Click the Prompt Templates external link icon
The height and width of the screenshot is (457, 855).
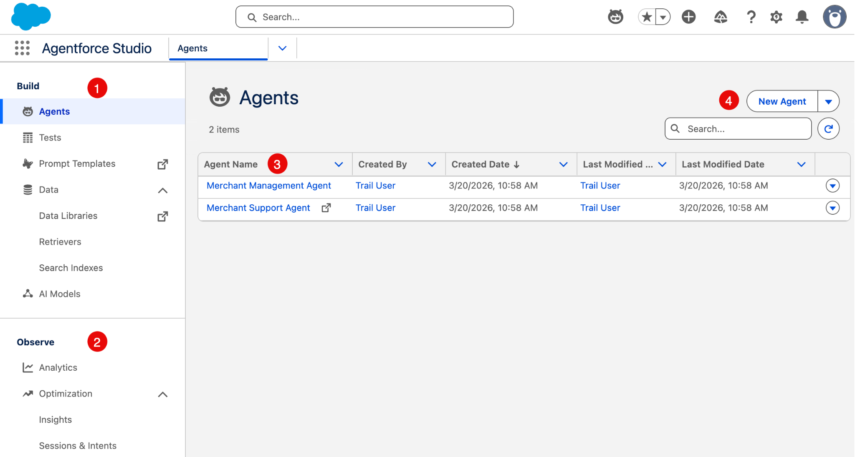pyautogui.click(x=163, y=164)
